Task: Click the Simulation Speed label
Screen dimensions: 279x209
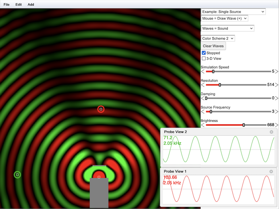Action: pyautogui.click(x=215, y=67)
